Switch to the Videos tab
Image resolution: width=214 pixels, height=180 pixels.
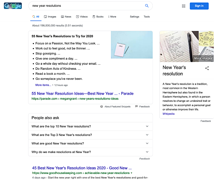[x=82, y=17]
